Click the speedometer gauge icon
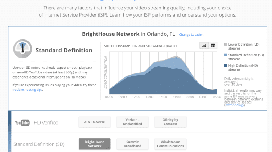272x152 pixels. pyautogui.click(x=22, y=48)
